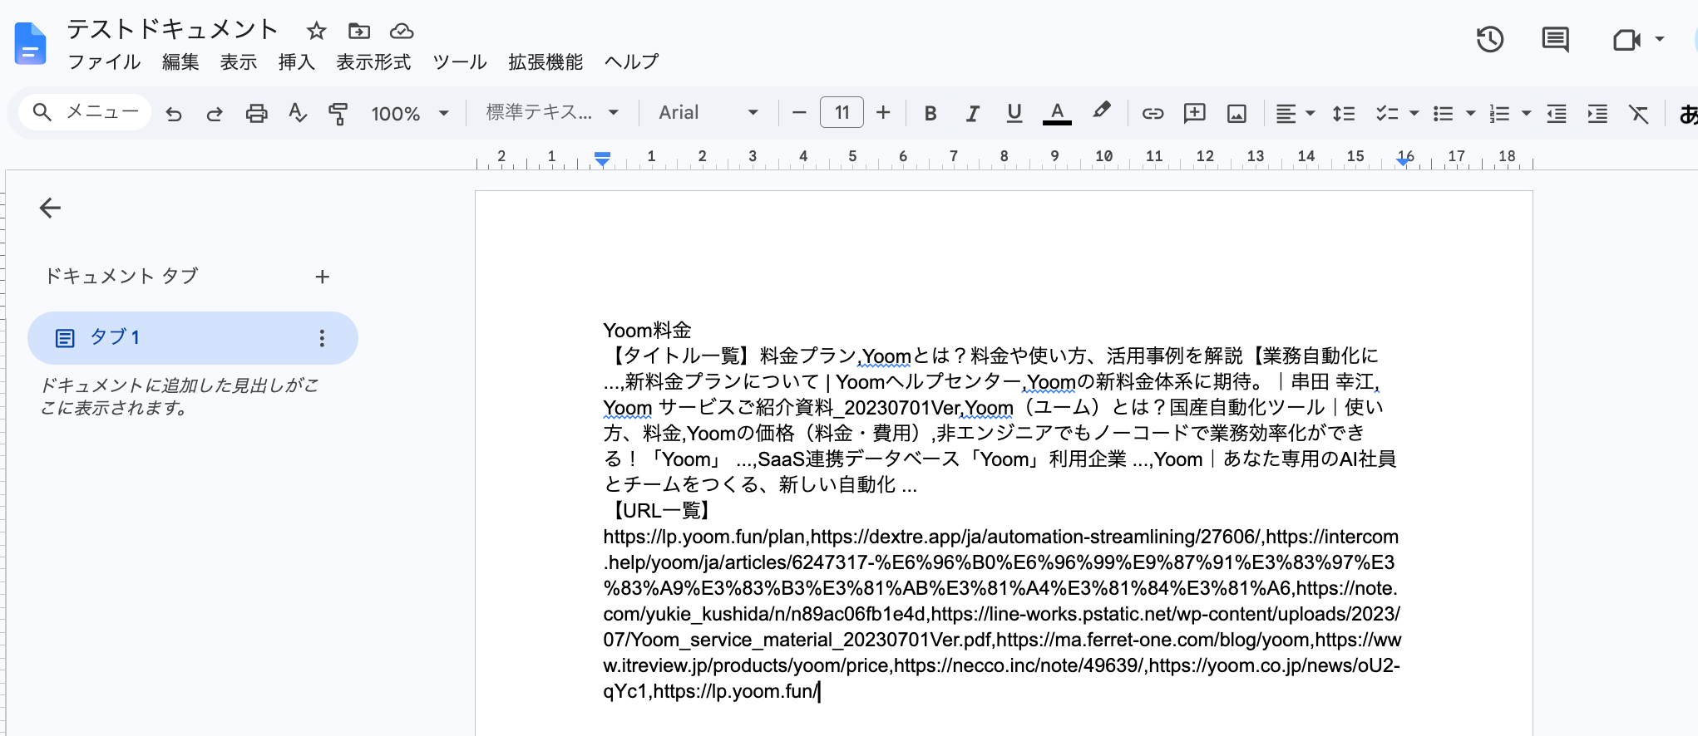Open line and paragraph spacing options

(1344, 113)
